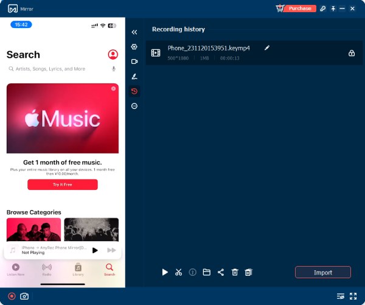Click the Import button
The image size is (365, 305).
323,272
